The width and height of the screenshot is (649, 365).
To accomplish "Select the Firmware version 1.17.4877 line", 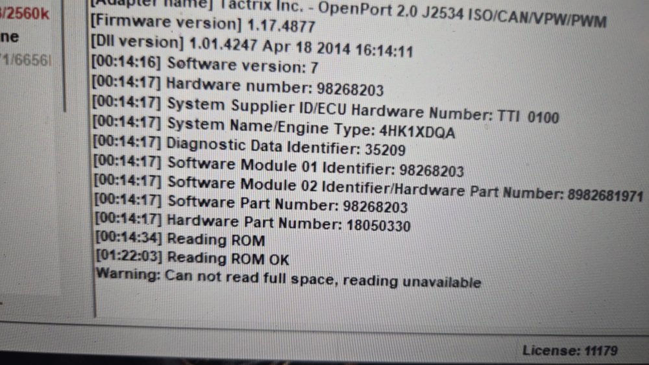I will coord(202,24).
